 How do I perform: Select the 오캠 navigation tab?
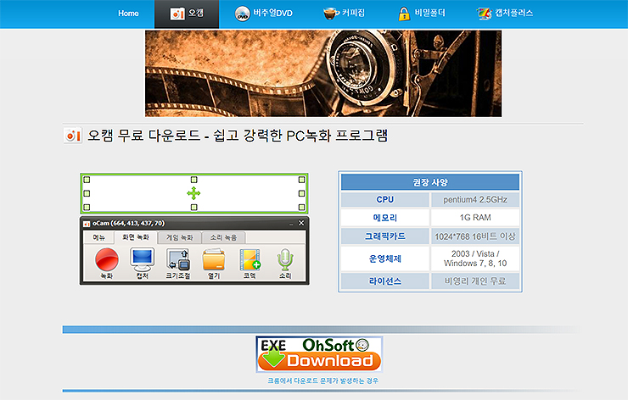point(187,14)
